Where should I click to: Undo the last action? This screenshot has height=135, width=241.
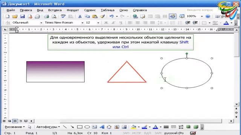point(111,16)
